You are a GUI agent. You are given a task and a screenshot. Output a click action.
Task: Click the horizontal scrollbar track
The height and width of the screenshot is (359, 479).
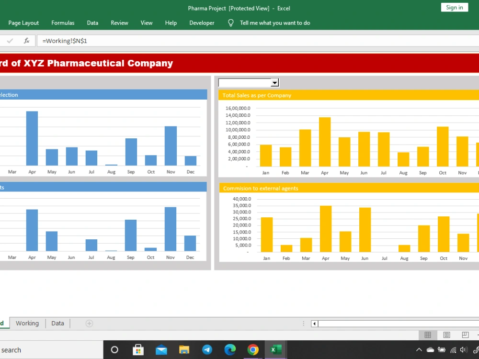coord(399,324)
